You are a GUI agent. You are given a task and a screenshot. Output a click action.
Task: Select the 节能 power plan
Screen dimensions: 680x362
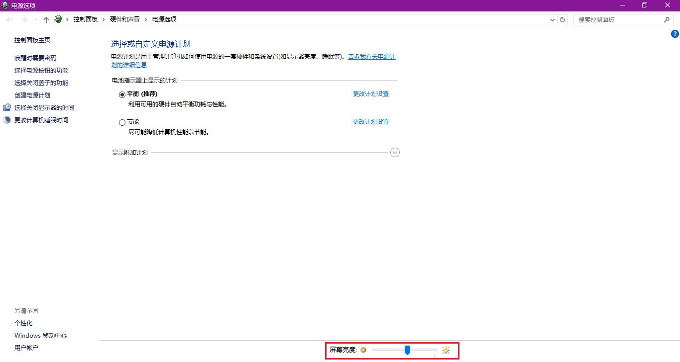[x=122, y=122]
